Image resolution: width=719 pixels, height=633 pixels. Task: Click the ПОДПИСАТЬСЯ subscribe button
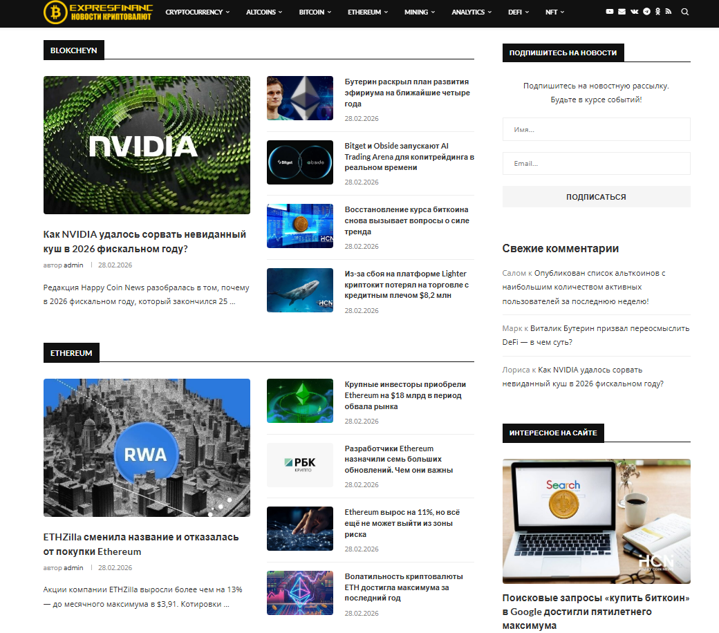596,197
